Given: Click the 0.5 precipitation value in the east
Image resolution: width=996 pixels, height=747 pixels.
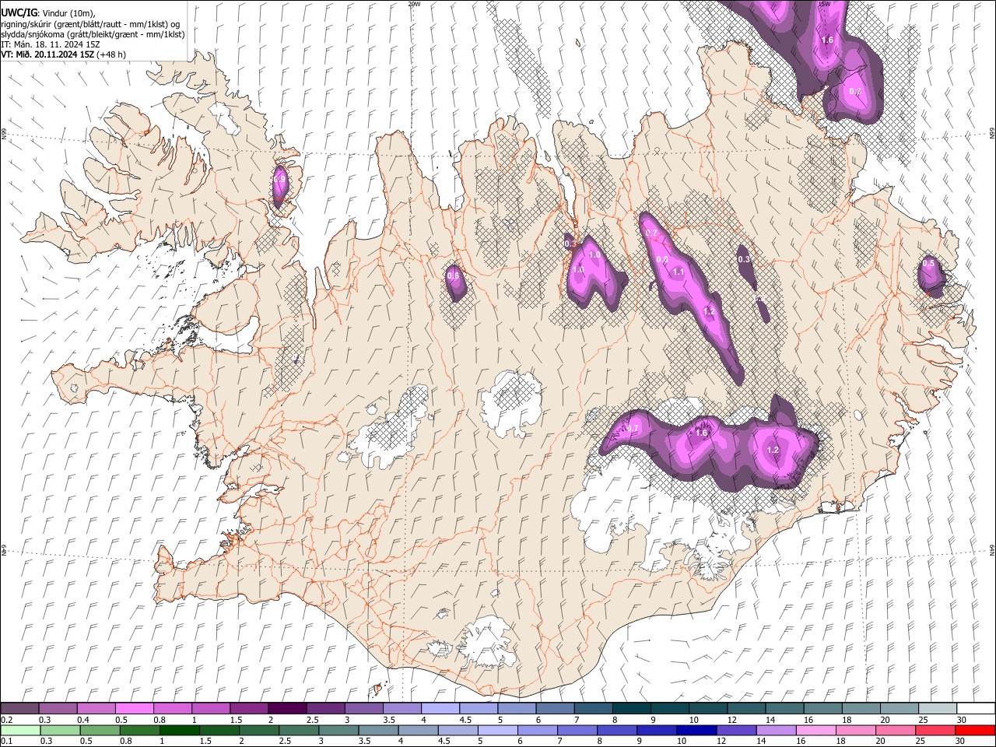Looking at the screenshot, I should (928, 264).
